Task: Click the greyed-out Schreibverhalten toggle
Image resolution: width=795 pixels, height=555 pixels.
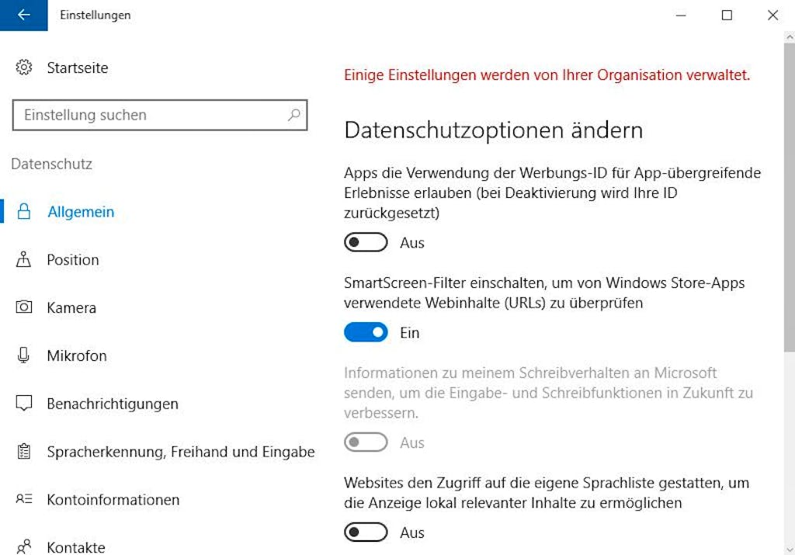Action: pos(366,442)
